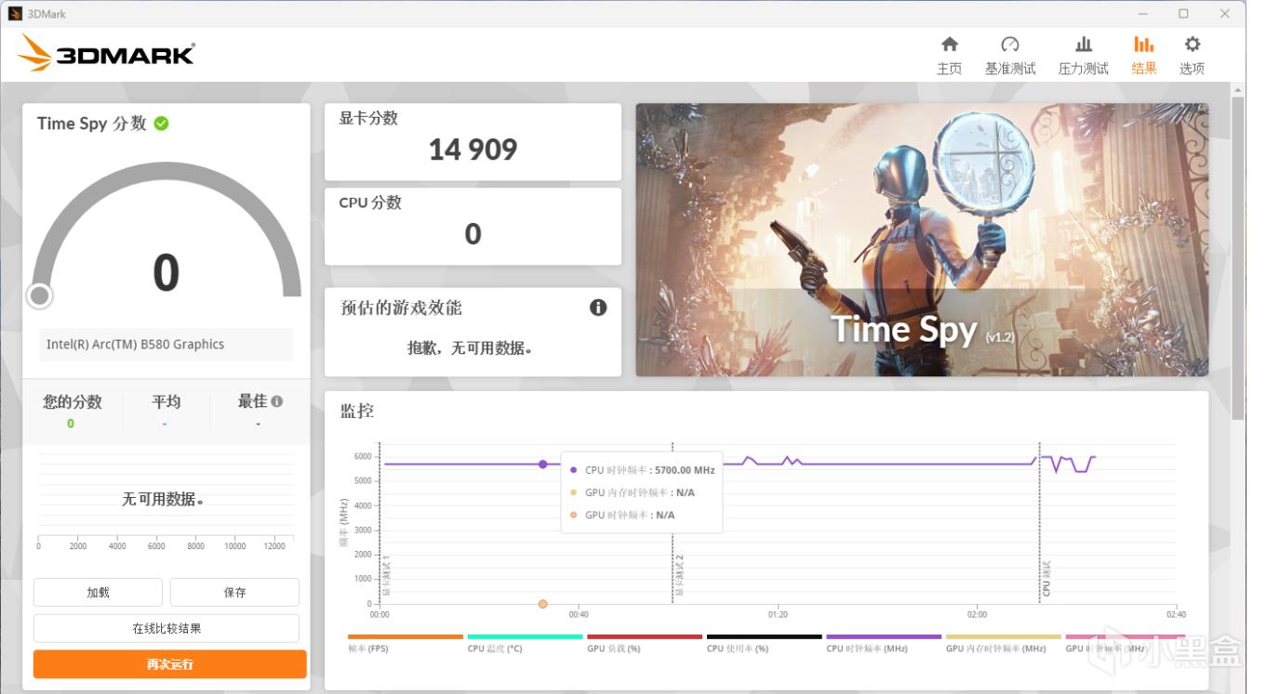Image resolution: width=1280 pixels, height=694 pixels.
Task: Toggle the 帧率 (FPS) legend series
Action: click(405, 643)
